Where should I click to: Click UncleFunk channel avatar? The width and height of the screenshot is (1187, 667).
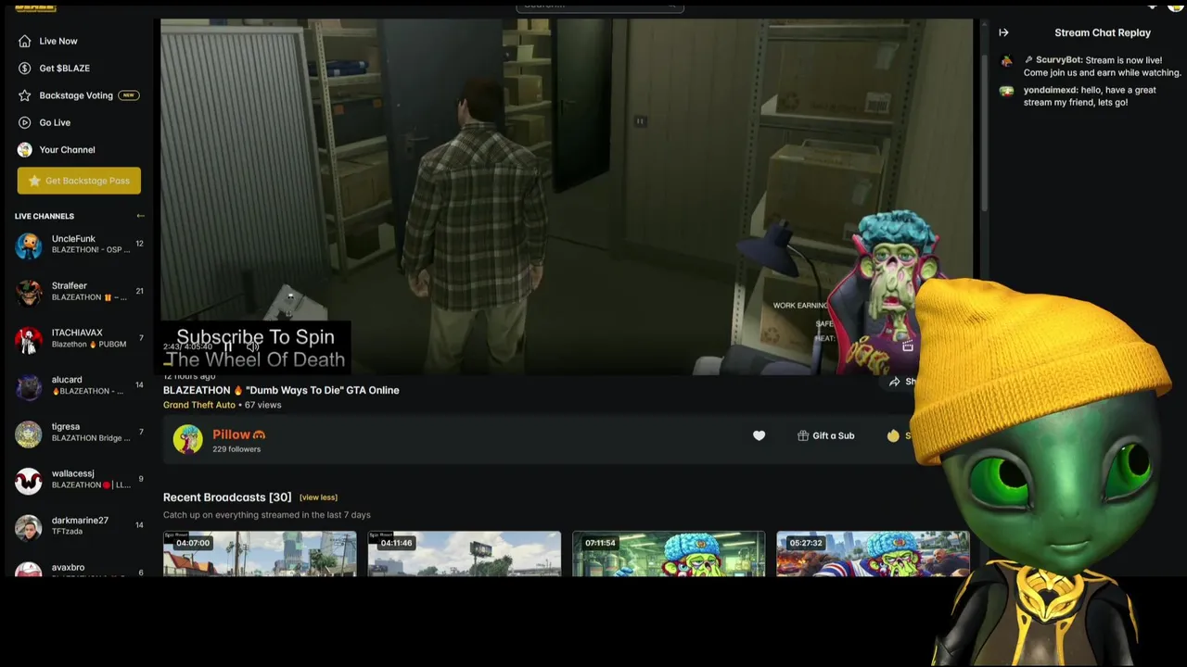29,245
